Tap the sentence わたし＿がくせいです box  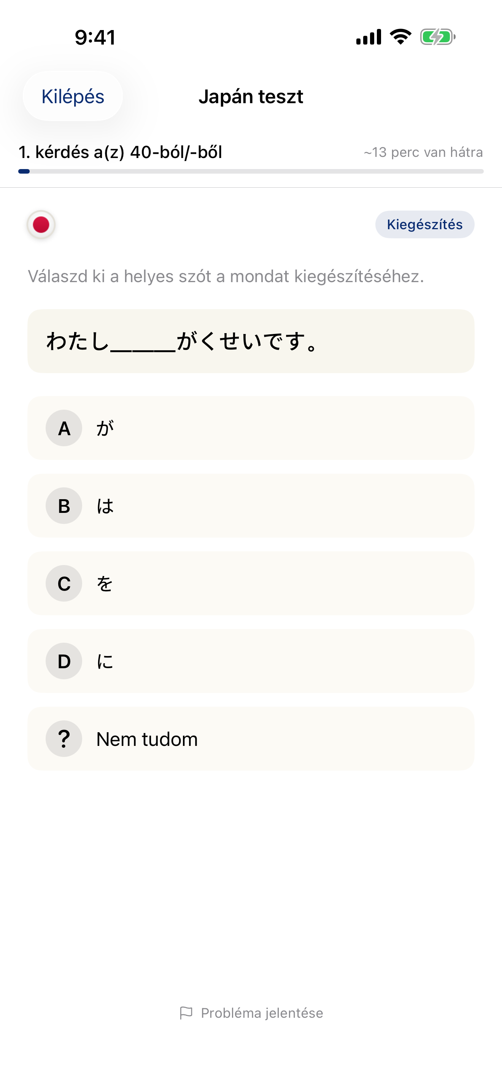point(251,341)
